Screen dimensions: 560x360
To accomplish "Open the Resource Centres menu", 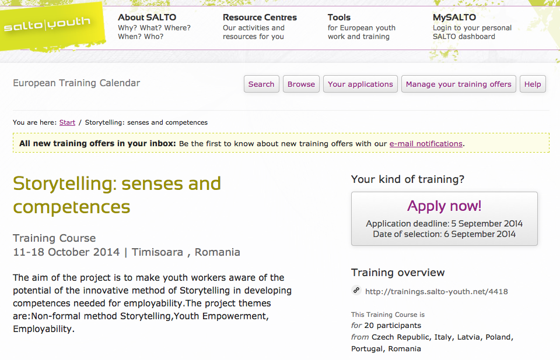I will (260, 27).
